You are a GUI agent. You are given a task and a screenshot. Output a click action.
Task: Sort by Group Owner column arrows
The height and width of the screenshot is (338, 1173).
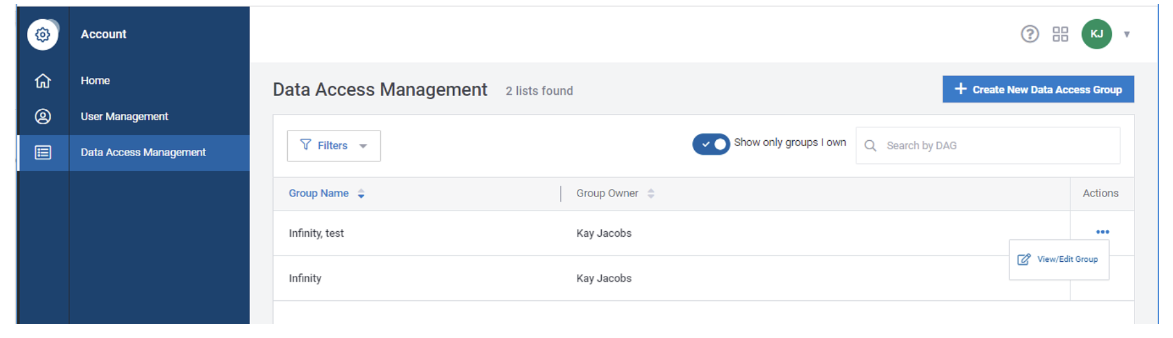point(651,194)
